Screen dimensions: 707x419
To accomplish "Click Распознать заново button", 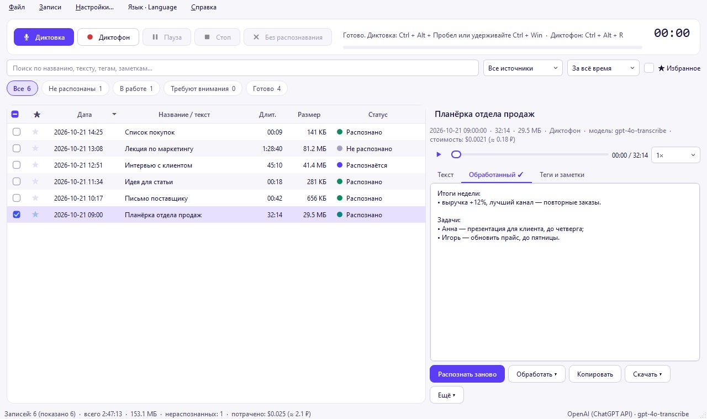I will coord(467,374).
